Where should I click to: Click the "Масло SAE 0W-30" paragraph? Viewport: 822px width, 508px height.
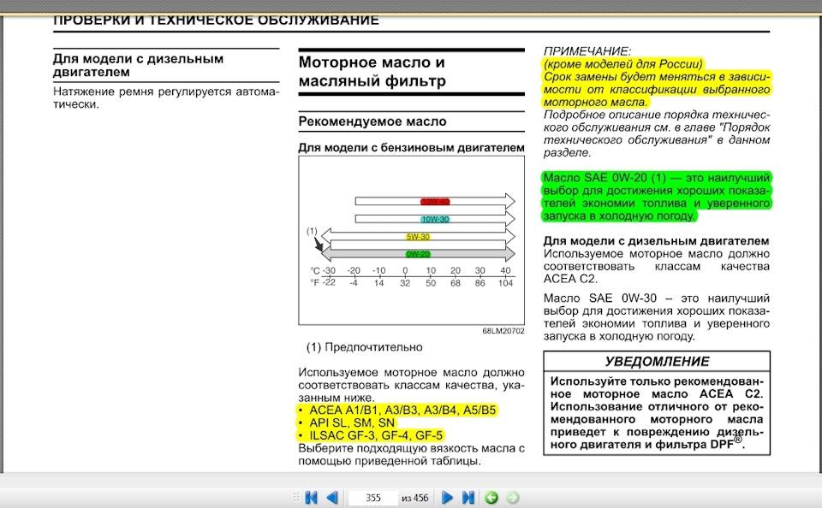(657, 317)
